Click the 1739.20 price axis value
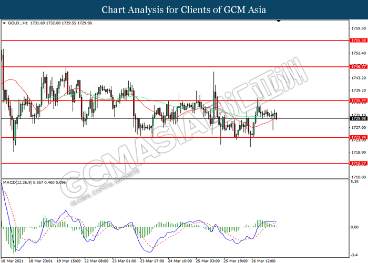This screenshot has height=263, width=368. click(359, 90)
